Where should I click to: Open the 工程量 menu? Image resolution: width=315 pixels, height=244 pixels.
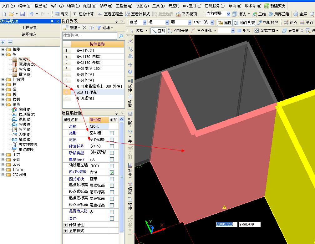click(124, 6)
